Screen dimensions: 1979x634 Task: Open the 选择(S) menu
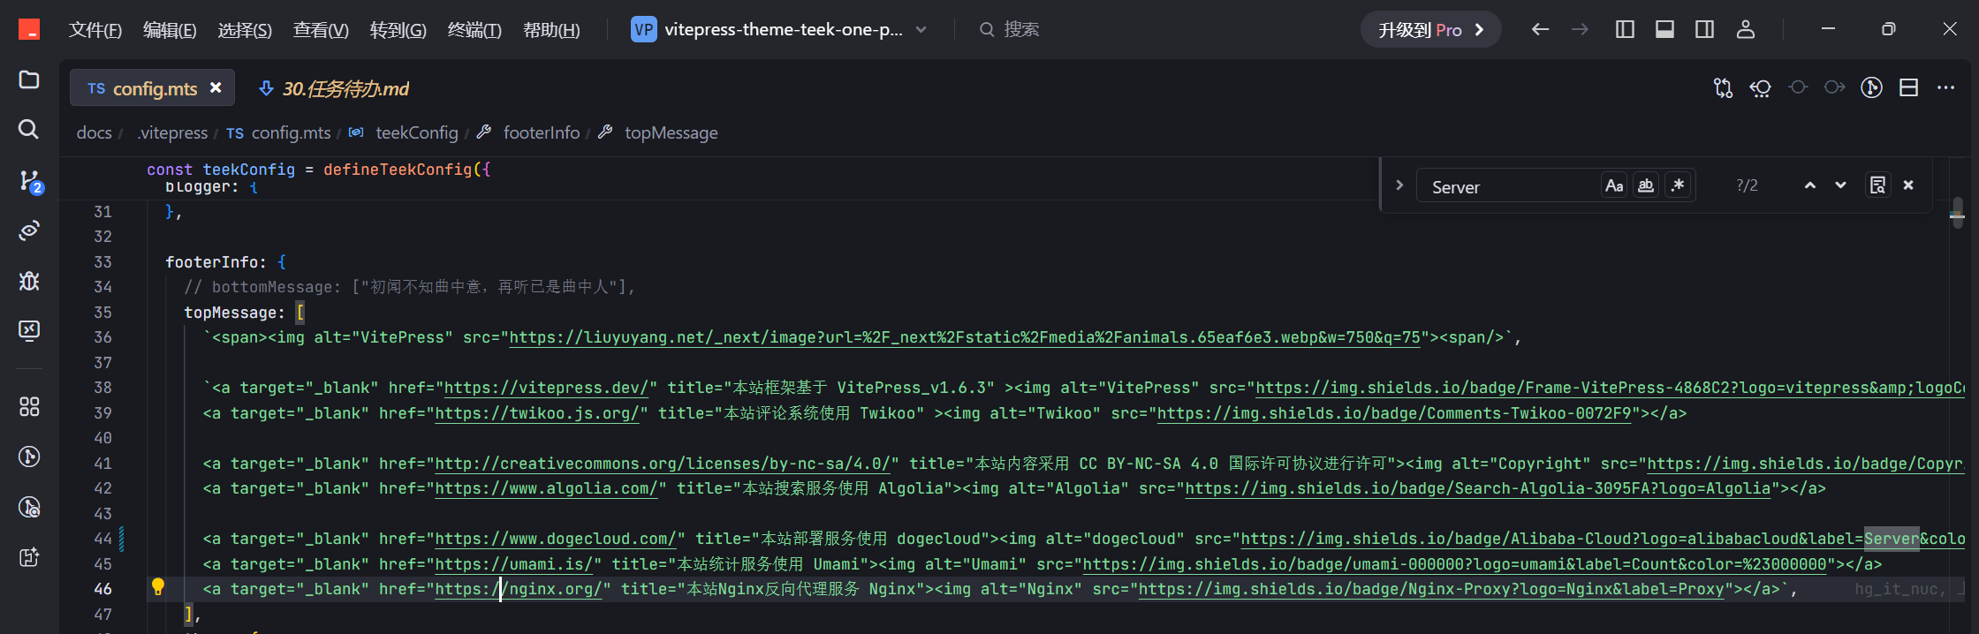click(x=245, y=30)
